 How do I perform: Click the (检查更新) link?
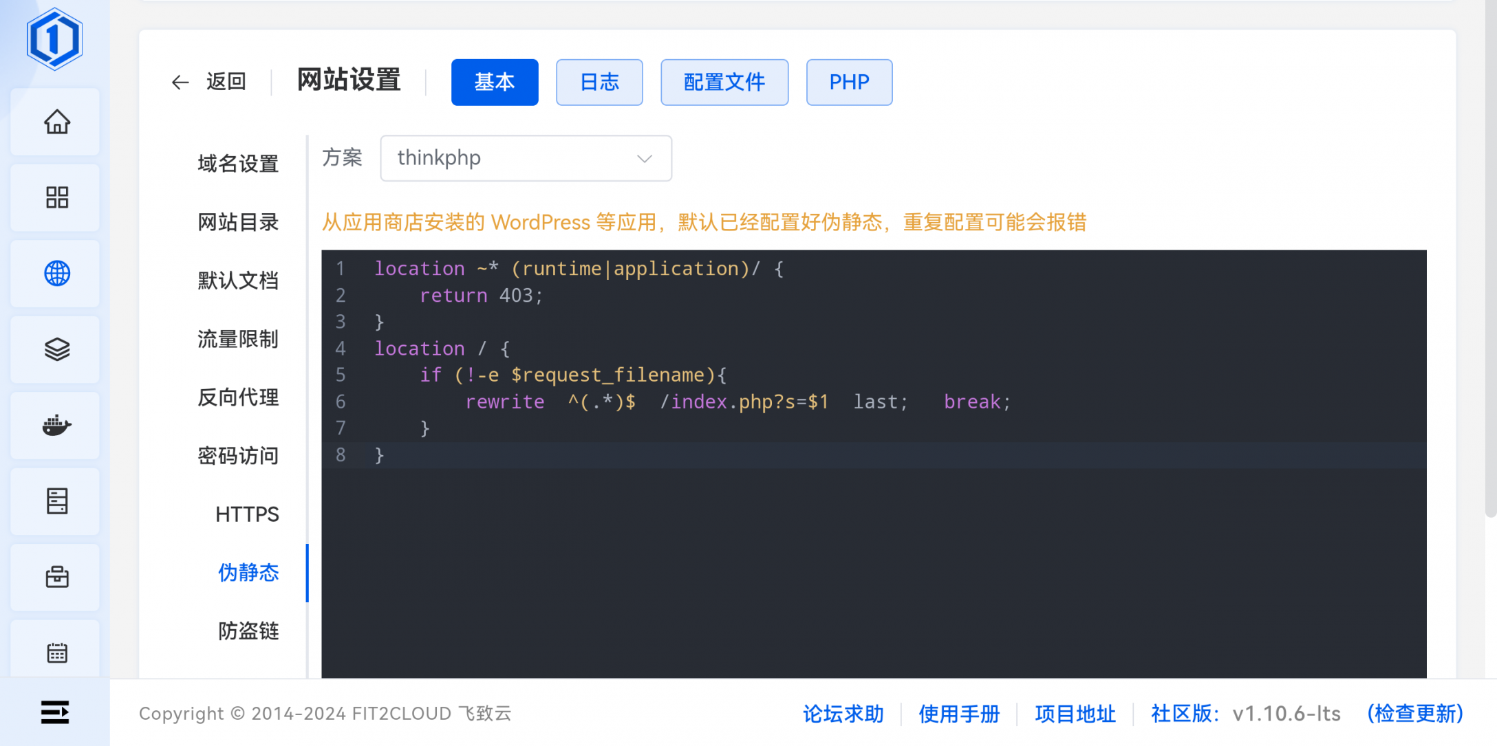(1415, 714)
